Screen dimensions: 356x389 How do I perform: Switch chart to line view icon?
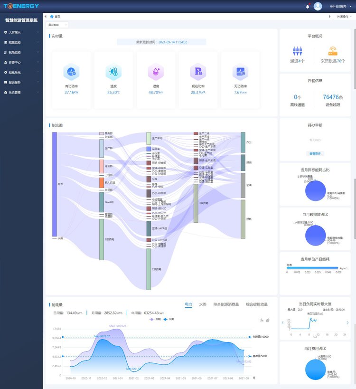(262, 320)
